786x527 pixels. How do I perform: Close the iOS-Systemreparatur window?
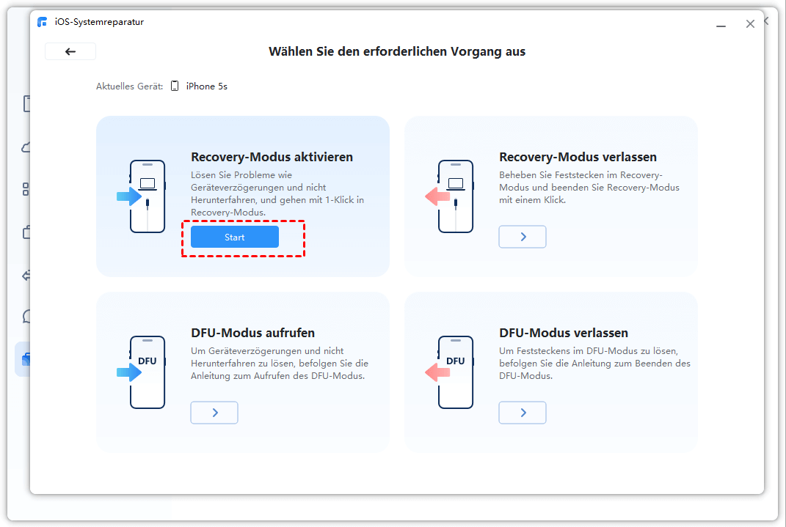[750, 23]
